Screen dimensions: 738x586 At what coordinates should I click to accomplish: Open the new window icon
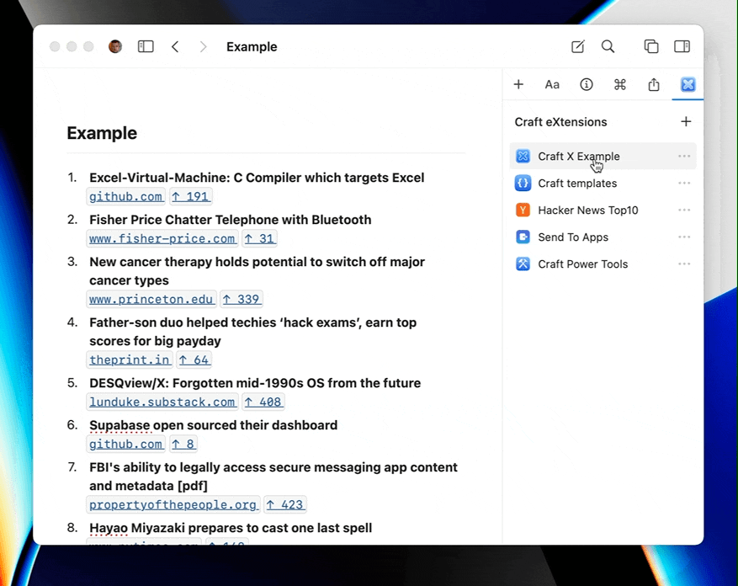651,46
